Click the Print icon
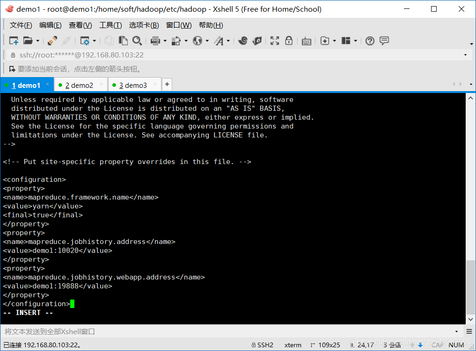This screenshot has height=351, width=476. 155,41
